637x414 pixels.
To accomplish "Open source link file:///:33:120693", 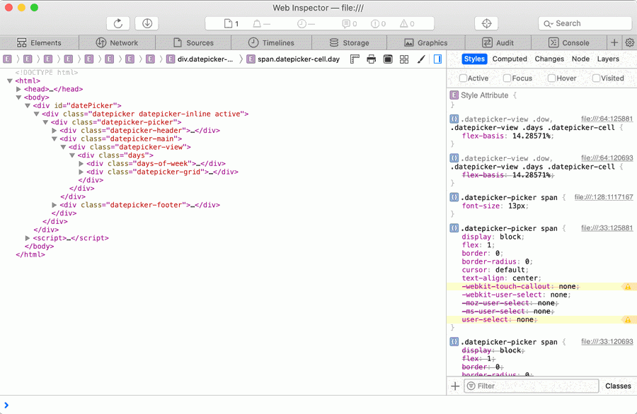I will tap(607, 341).
